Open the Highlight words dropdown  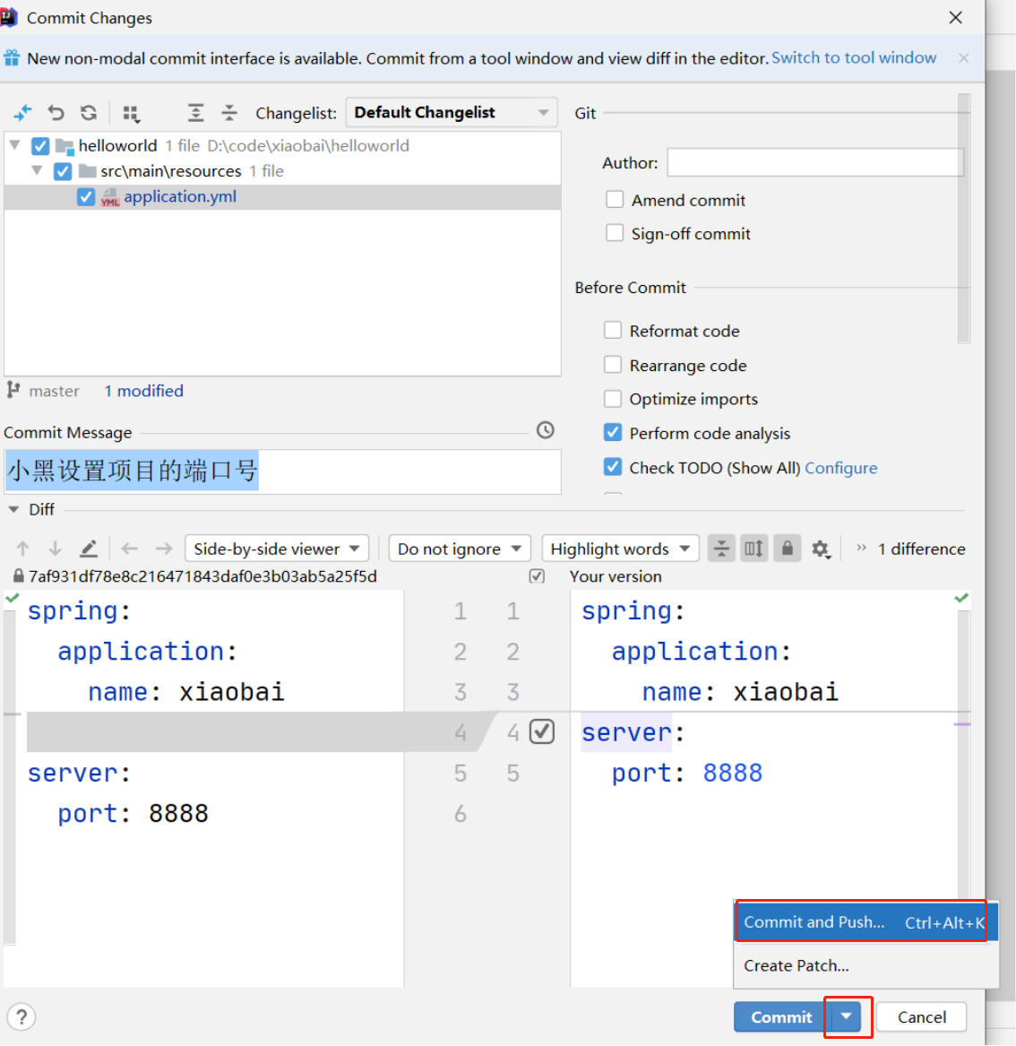pos(620,549)
